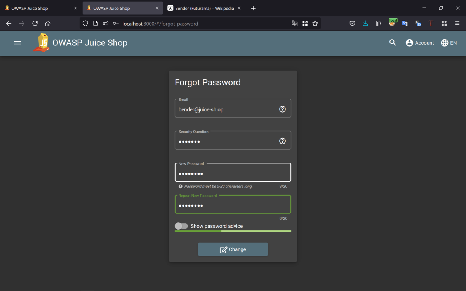466x291 pixels.
Task: Open the extensions grid icon
Action: coord(444,23)
